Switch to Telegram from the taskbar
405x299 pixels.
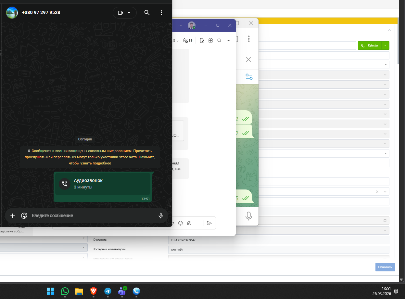(x=108, y=291)
